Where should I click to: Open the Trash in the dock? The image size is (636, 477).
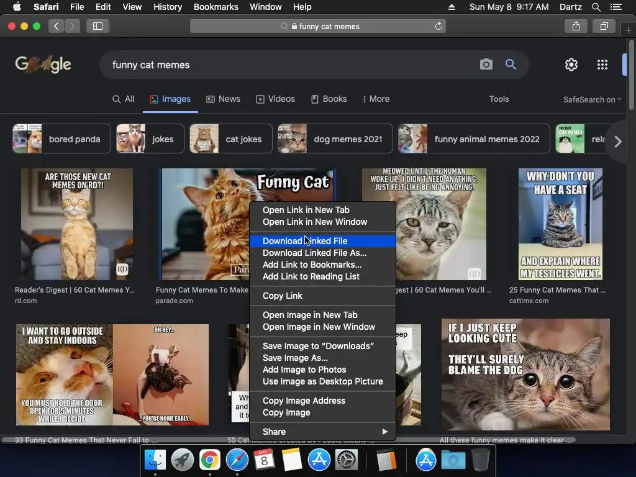pos(481,460)
